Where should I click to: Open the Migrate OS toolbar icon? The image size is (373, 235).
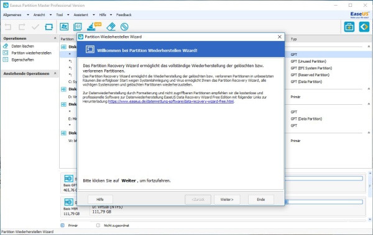pyautogui.click(x=64, y=27)
